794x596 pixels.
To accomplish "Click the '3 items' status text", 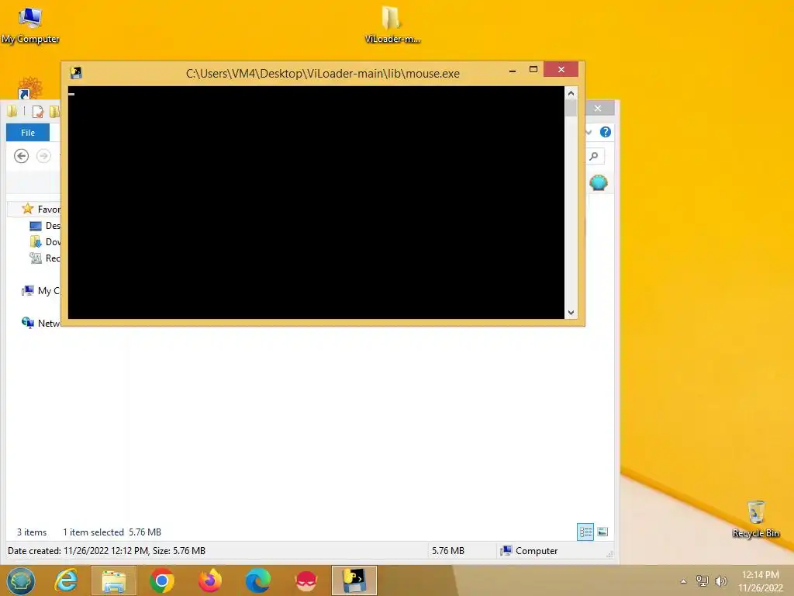I will 32,532.
